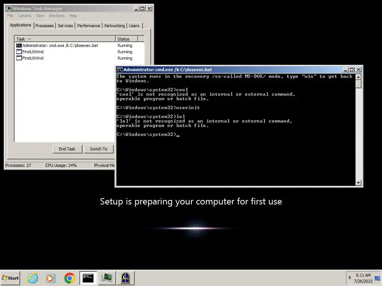Screen dimensions: 382x286
Task: Open the Task Manager File menu
Action: (10, 16)
